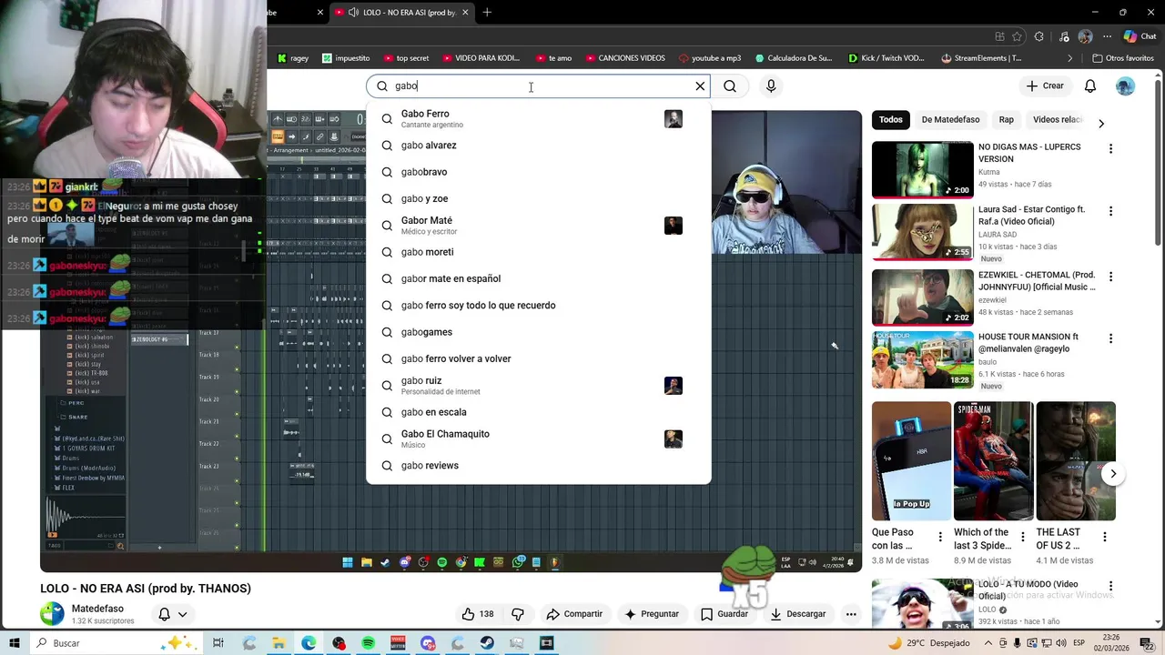
Task: Open the browser extensions icon
Action: [1039, 36]
